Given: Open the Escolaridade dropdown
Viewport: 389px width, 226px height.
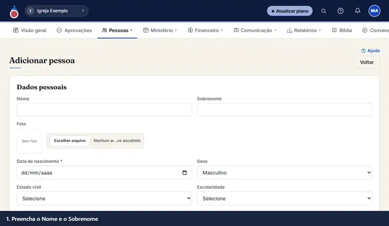Looking at the screenshot, I should pyautogui.click(x=284, y=198).
